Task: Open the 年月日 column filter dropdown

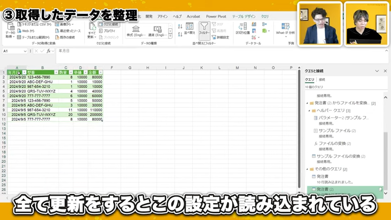Action: (24, 72)
